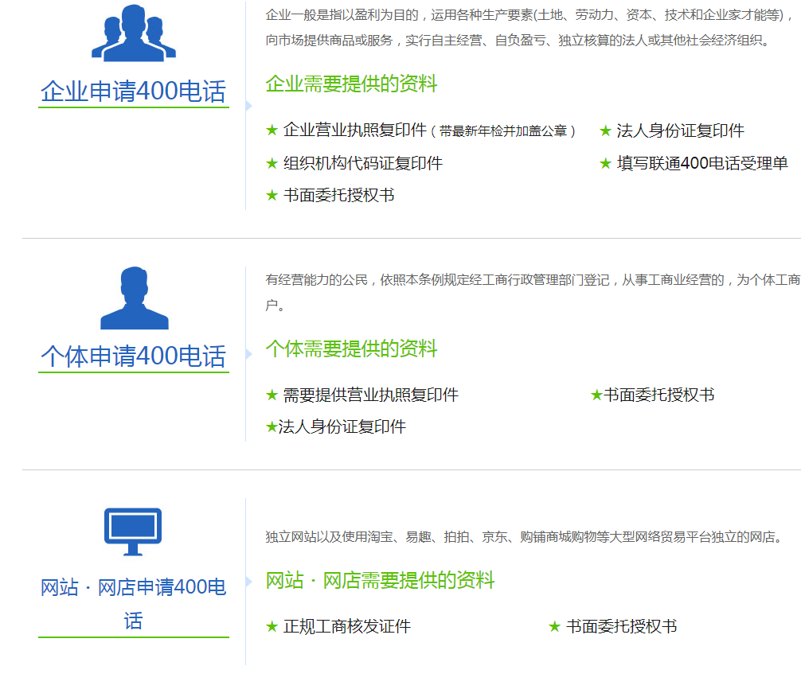Select the 组织机构代码证复印件 item
This screenshot has width=801, height=697.
pyautogui.click(x=363, y=163)
